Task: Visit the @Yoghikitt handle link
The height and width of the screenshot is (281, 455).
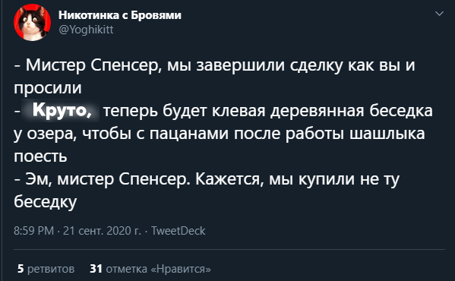Action: (86, 30)
